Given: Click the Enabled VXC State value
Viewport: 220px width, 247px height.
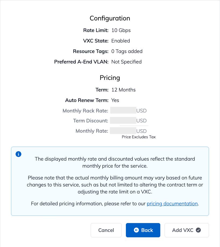Looking at the screenshot, I should point(120,41).
